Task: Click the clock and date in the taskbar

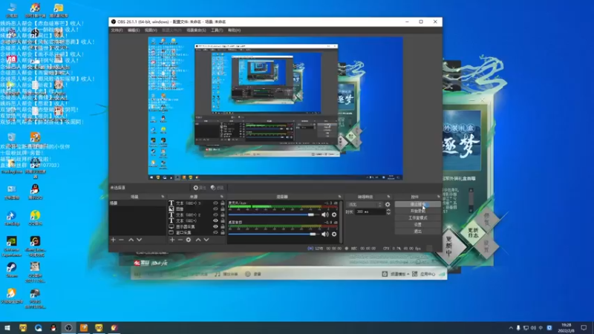Action: point(567,328)
